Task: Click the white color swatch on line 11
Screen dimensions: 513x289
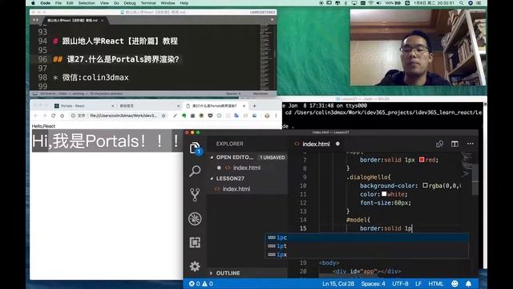Action: (x=384, y=194)
